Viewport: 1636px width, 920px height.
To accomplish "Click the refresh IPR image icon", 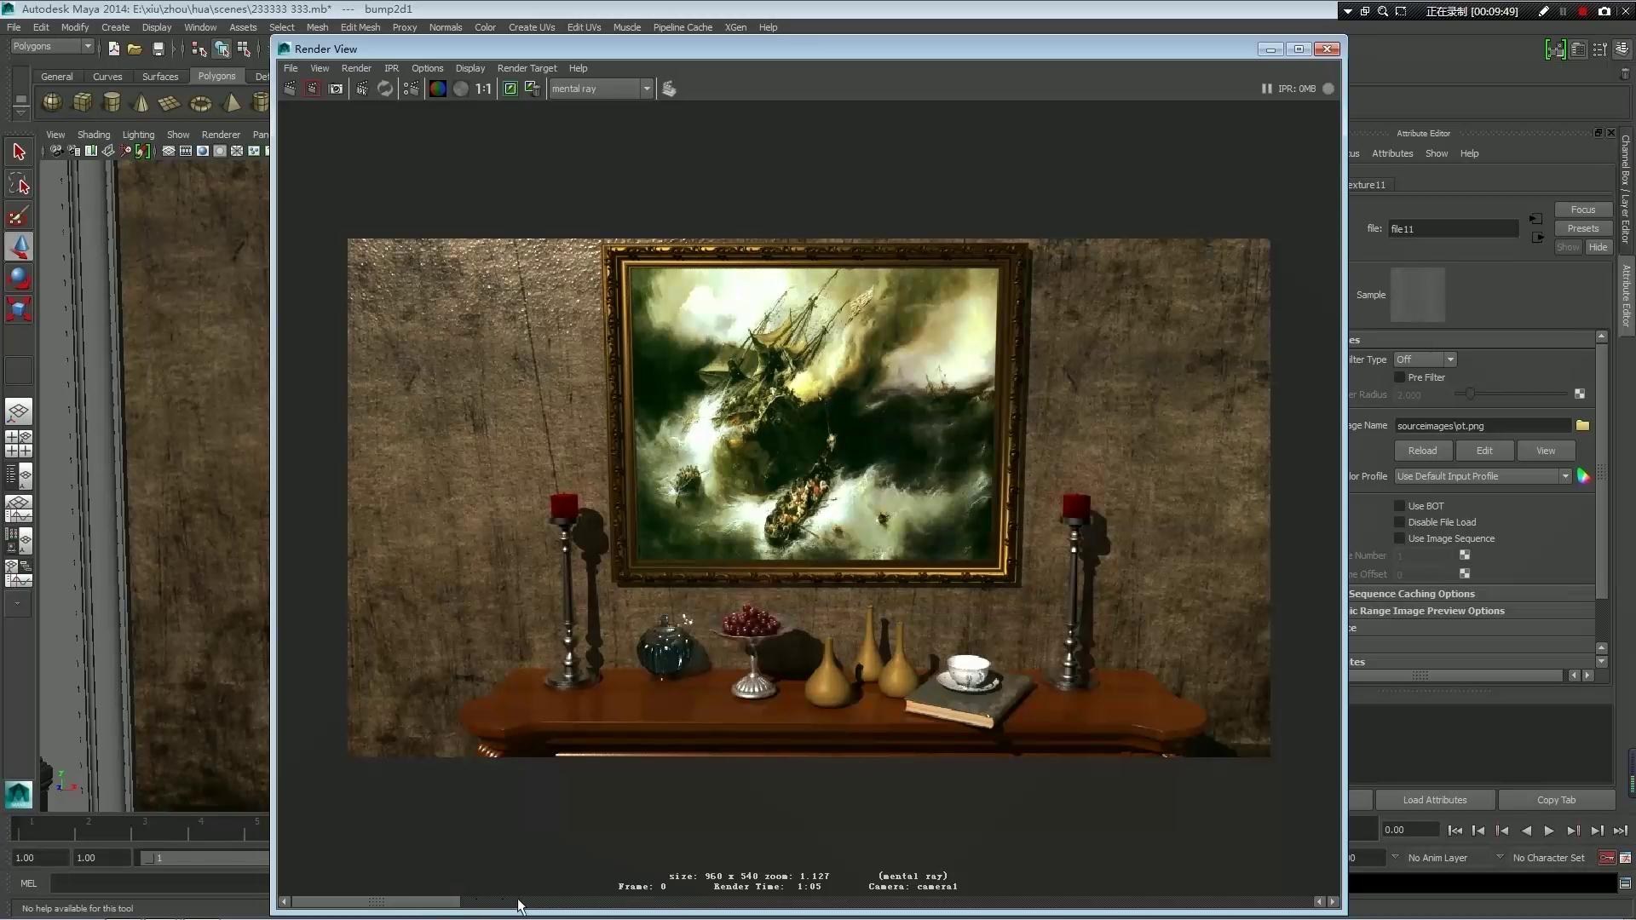I will click(385, 89).
